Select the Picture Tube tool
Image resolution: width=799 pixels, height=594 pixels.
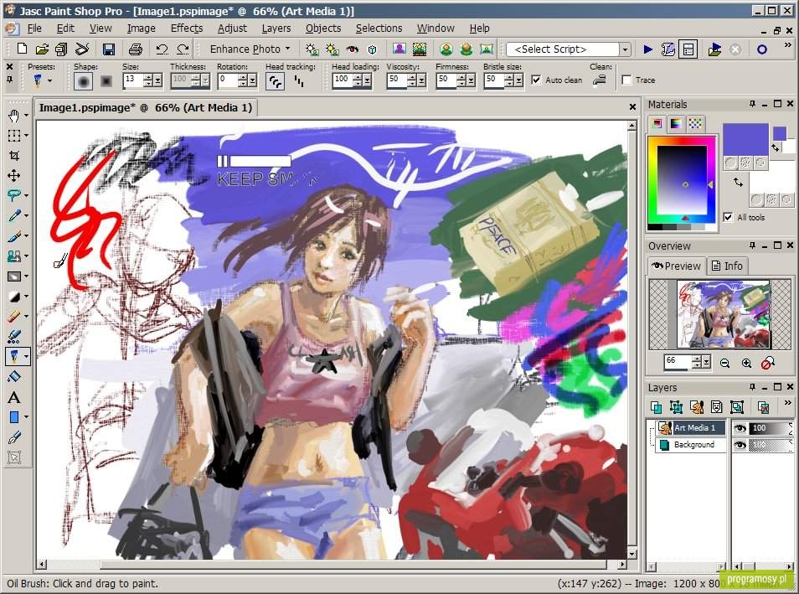point(13,337)
